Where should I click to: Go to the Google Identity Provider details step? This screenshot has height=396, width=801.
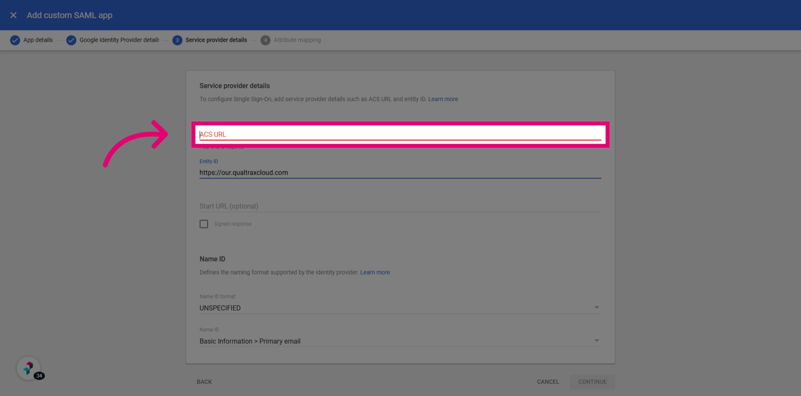coord(119,40)
